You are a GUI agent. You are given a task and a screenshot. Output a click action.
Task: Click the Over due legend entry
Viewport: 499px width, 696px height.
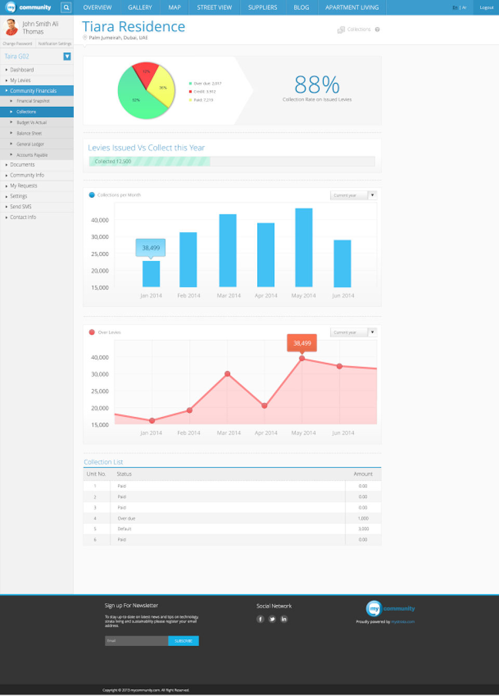pos(205,83)
